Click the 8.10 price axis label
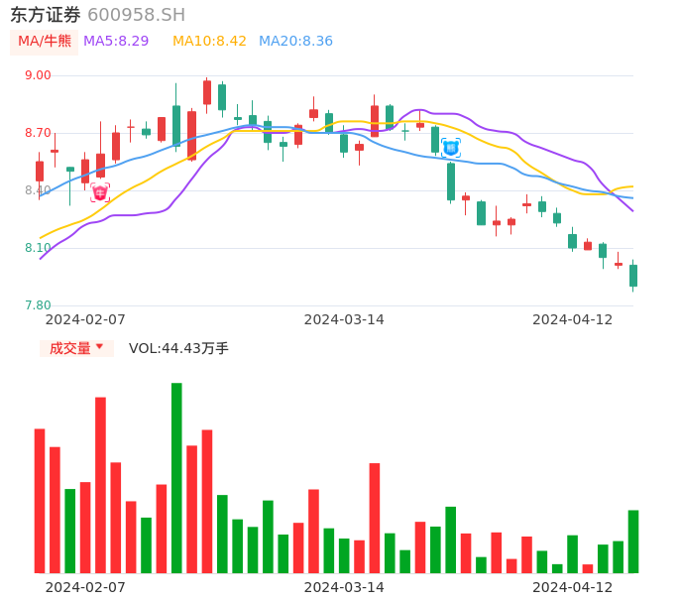 pyautogui.click(x=38, y=248)
